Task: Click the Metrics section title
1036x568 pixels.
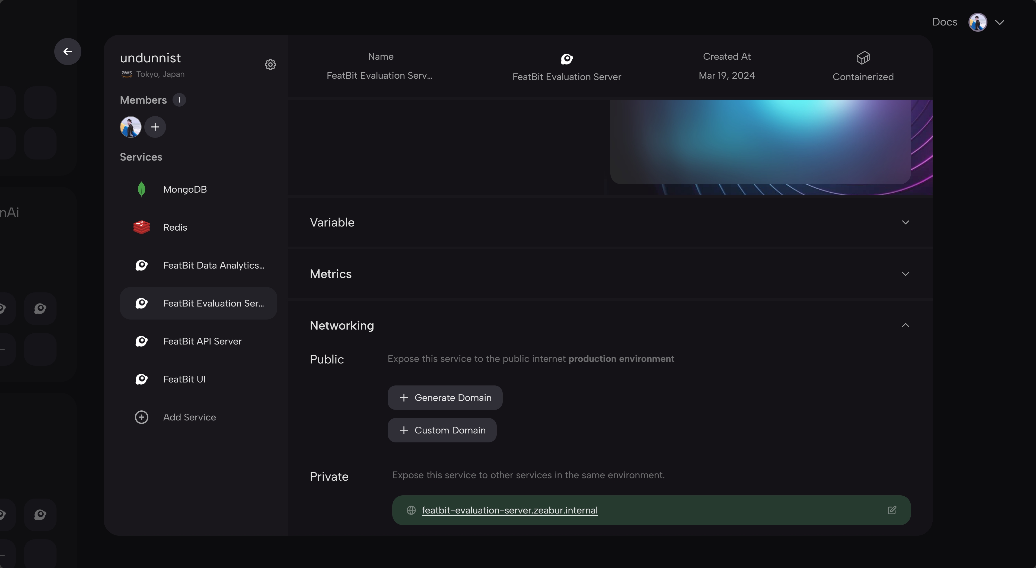Action: (x=331, y=274)
